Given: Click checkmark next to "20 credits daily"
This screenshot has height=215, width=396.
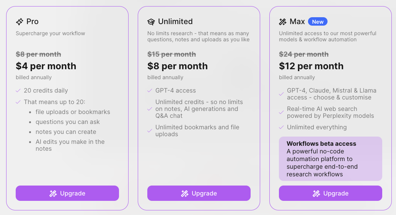Looking at the screenshot, I should click(x=18, y=91).
